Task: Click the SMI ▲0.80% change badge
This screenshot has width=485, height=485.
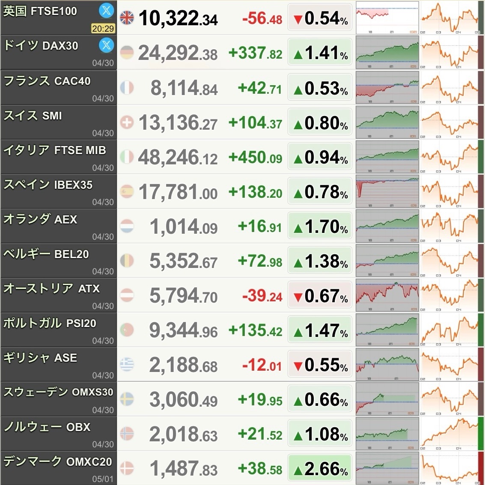Action: tap(320, 122)
